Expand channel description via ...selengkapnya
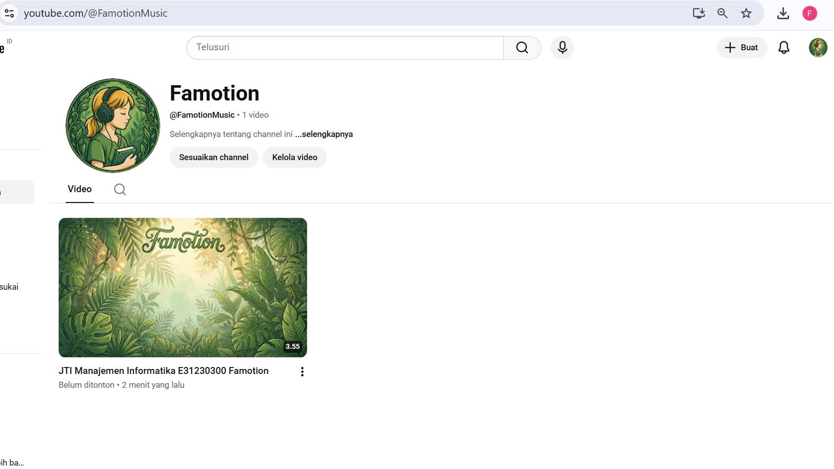 (324, 134)
